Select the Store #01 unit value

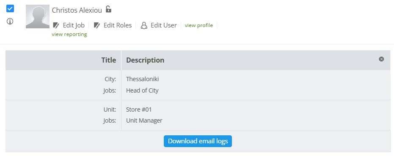pos(139,109)
